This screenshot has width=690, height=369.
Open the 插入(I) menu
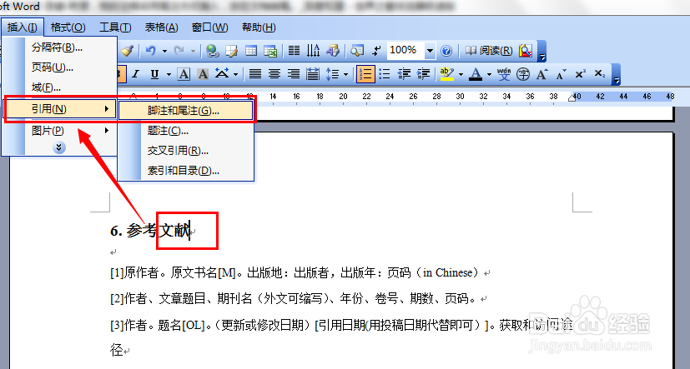coord(22,27)
